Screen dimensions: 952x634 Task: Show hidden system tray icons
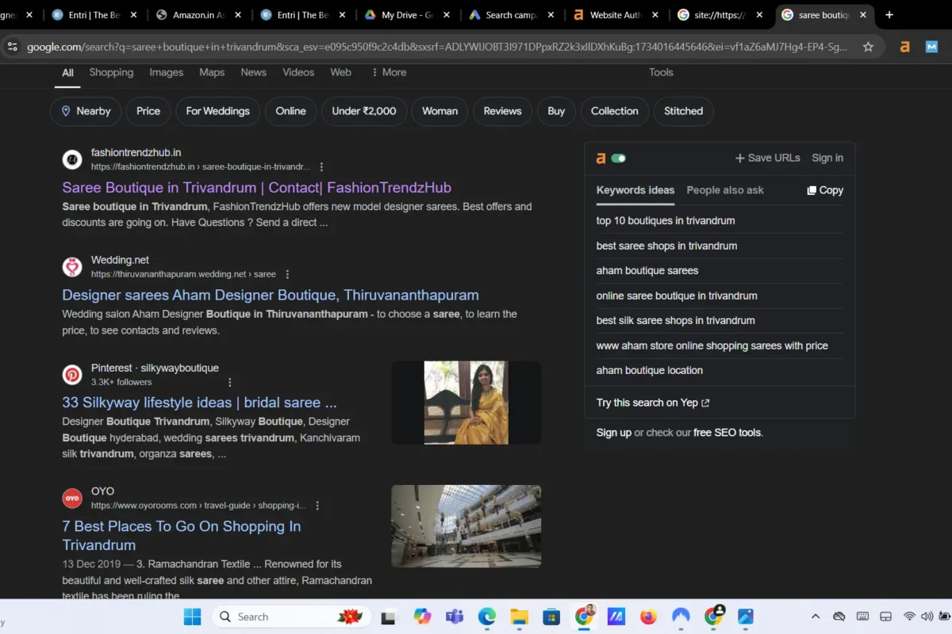[x=815, y=617]
